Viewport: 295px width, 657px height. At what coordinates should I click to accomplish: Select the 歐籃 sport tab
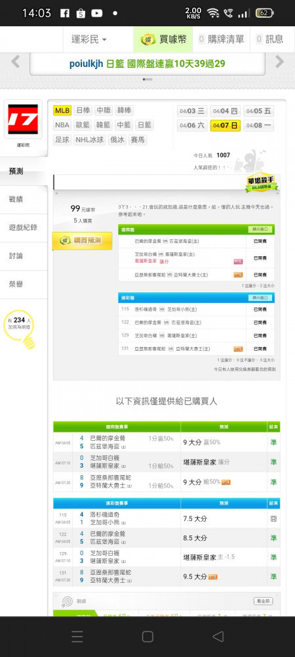(x=83, y=125)
